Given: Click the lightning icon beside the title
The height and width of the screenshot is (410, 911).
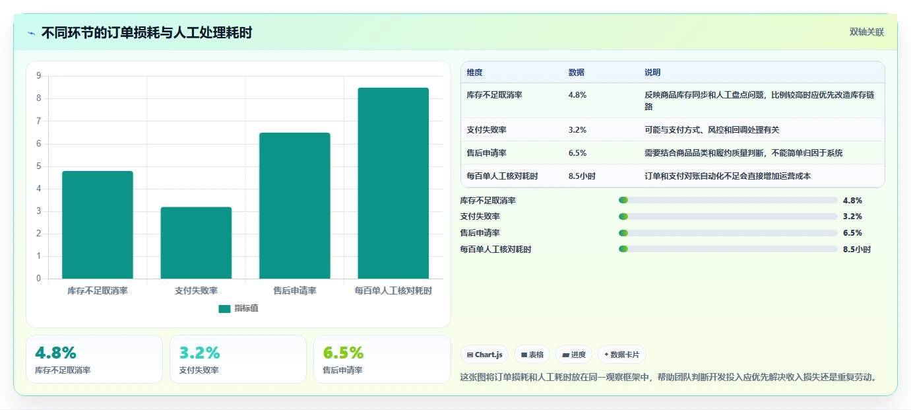Looking at the screenshot, I should pyautogui.click(x=32, y=32).
